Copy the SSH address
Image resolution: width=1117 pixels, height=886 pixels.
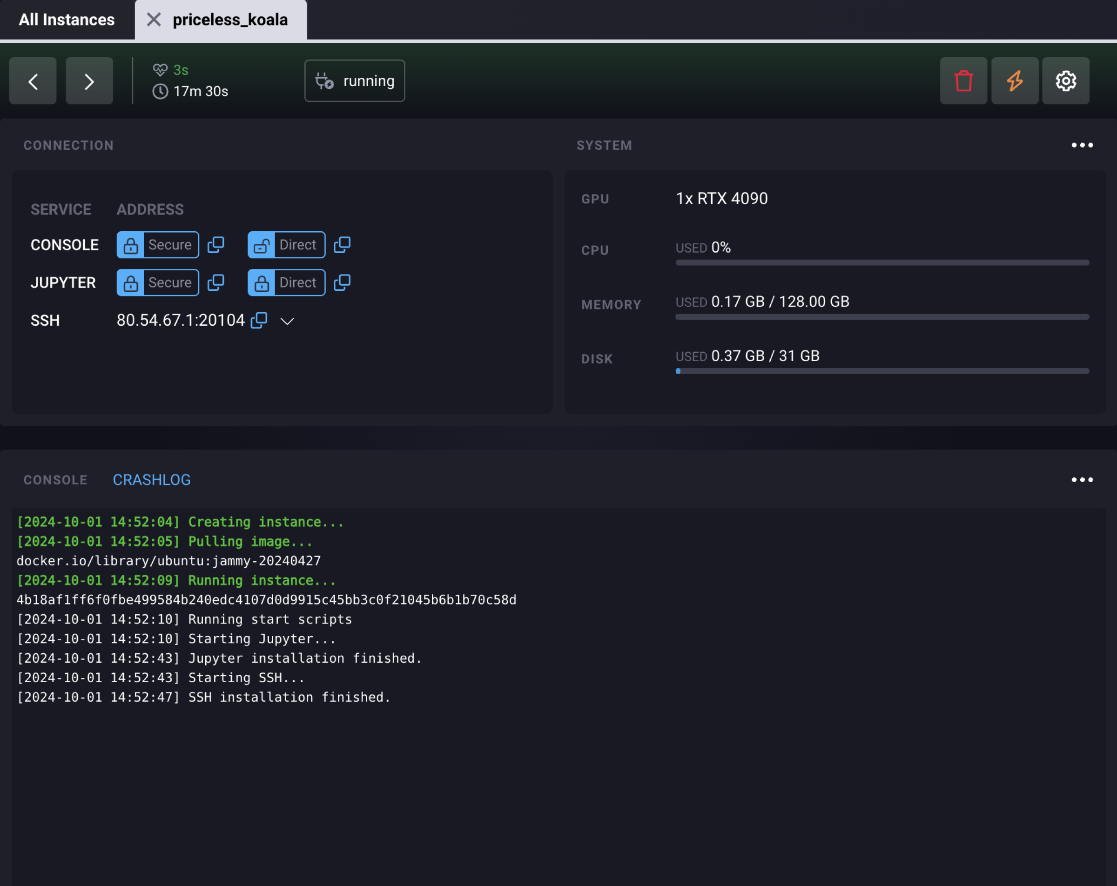pos(259,320)
